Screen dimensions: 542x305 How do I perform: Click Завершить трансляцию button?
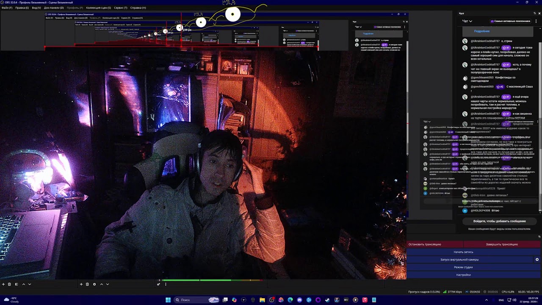pyautogui.click(x=502, y=244)
